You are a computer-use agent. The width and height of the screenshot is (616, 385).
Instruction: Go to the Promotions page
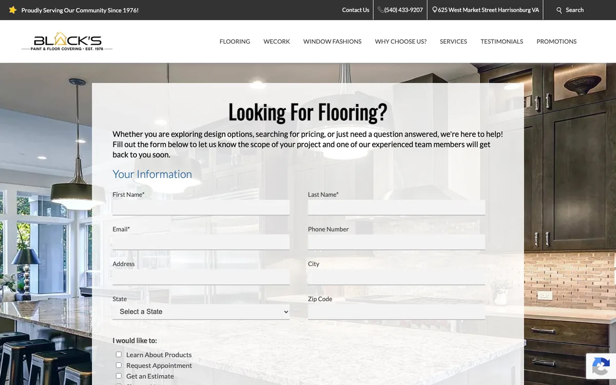[x=556, y=42]
